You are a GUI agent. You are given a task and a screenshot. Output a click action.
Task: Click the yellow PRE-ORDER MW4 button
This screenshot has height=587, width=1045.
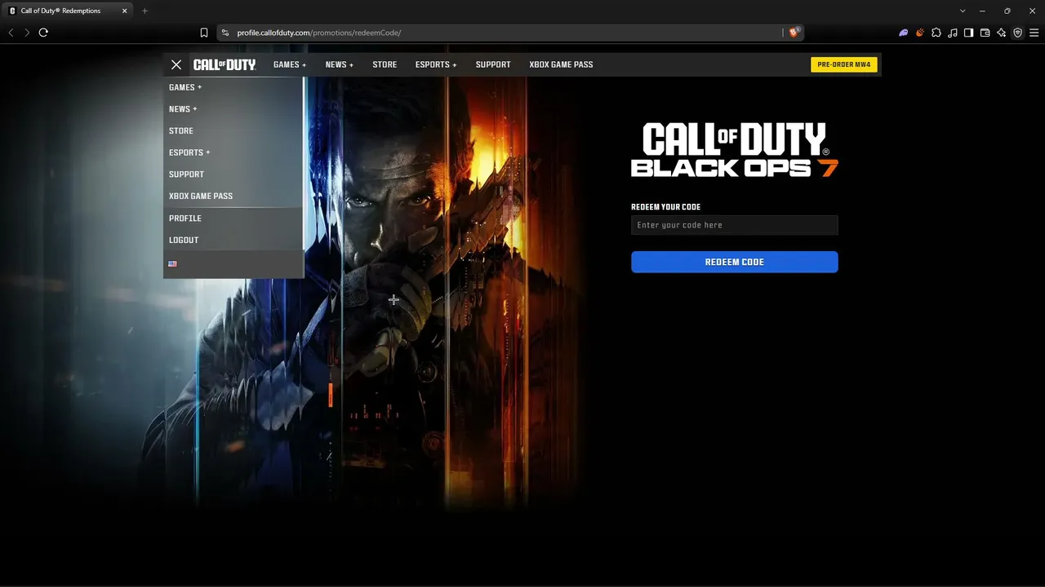coord(844,64)
